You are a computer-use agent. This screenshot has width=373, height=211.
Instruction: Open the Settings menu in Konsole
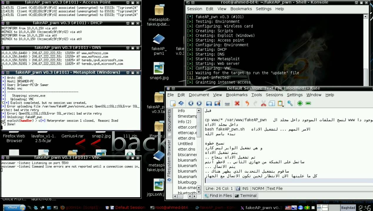coord(264,9)
